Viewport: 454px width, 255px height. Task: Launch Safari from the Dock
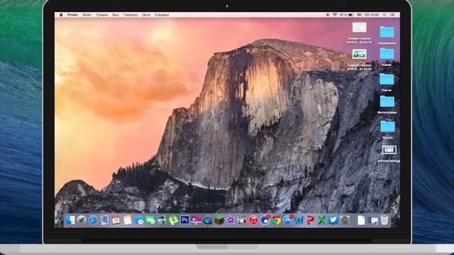[x=93, y=220]
